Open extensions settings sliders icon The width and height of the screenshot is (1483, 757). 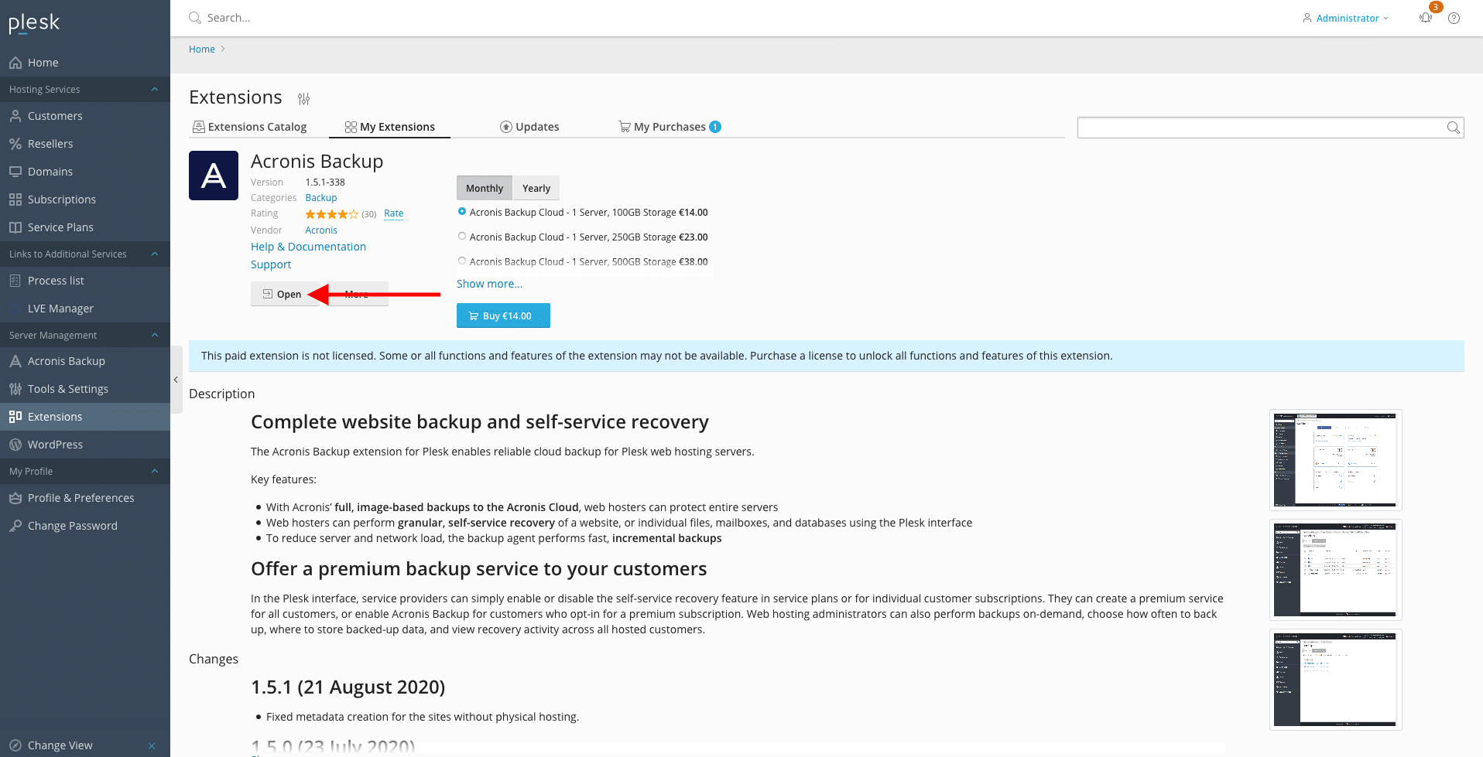(x=303, y=99)
